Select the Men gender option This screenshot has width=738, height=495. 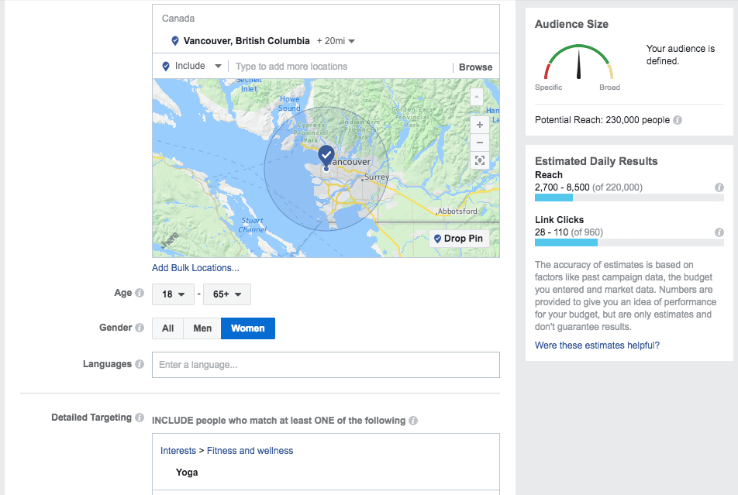pos(202,328)
